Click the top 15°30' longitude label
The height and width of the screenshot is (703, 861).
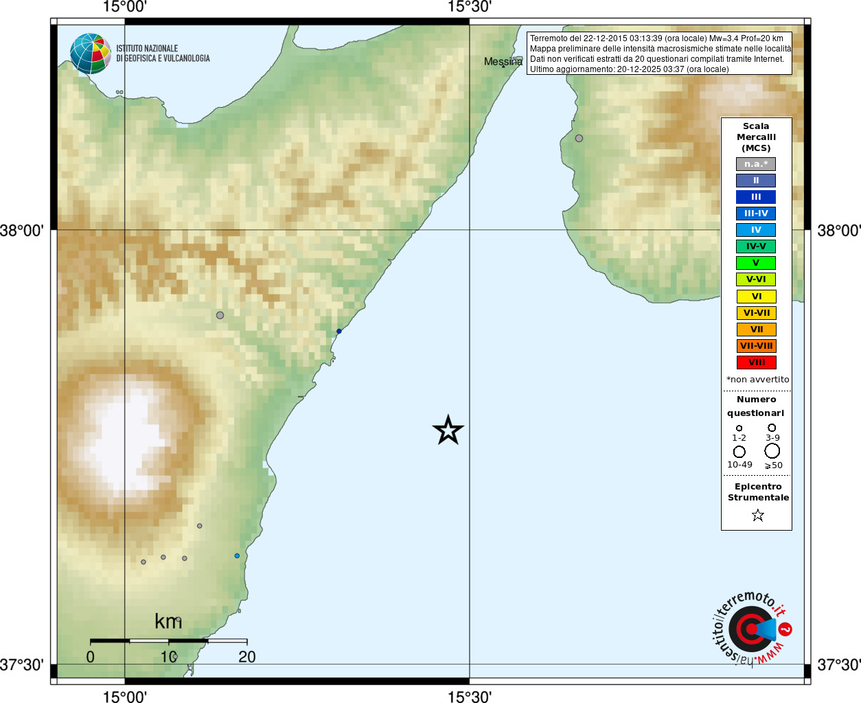coord(470,8)
